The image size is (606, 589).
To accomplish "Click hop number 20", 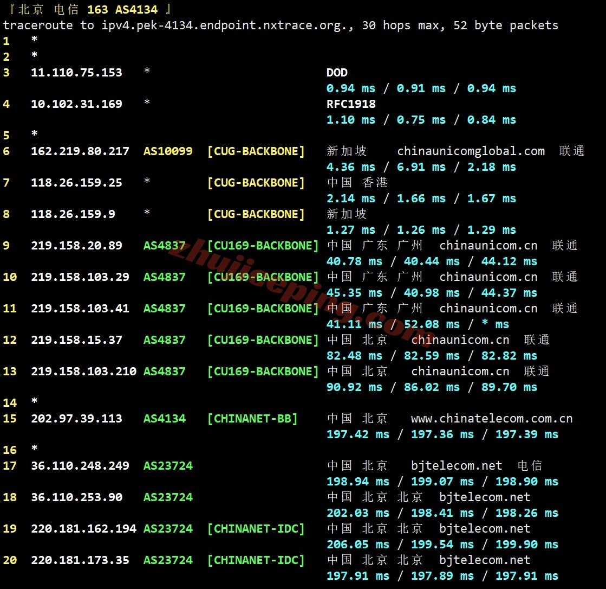I will coord(10,560).
